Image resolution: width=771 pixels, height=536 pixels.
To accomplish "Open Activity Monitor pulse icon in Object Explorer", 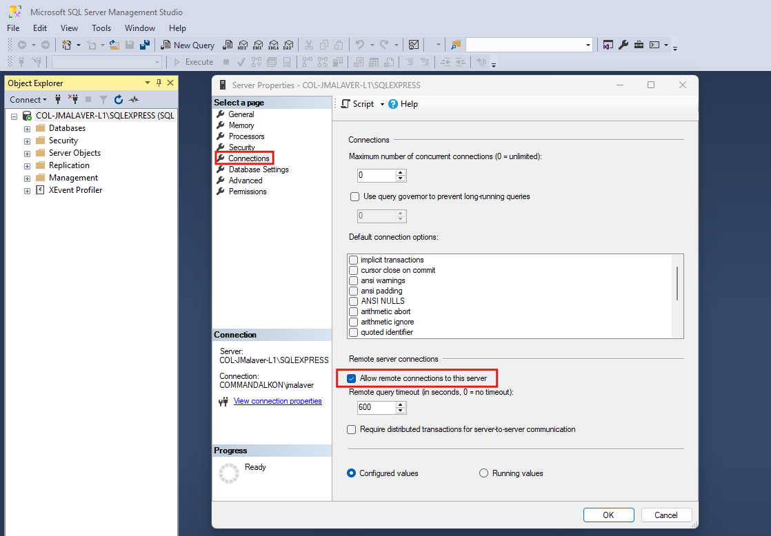I will [x=134, y=100].
